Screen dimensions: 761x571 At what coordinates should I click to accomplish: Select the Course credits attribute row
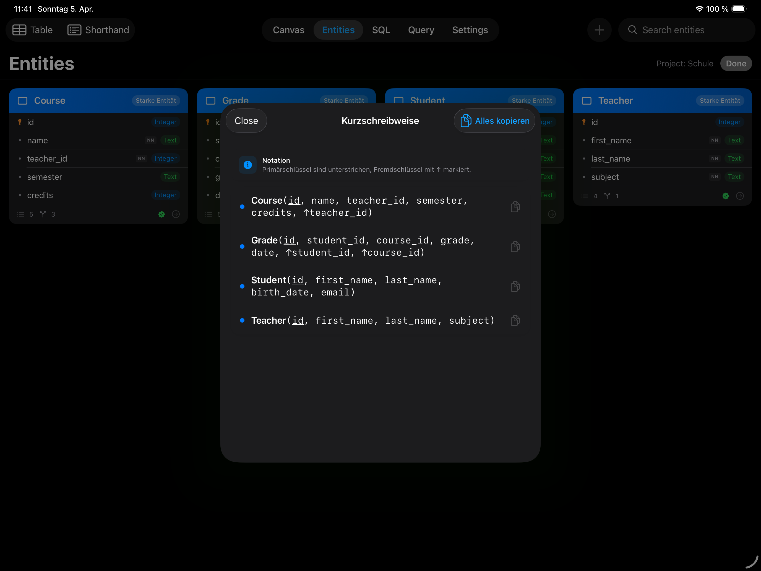[x=98, y=195]
